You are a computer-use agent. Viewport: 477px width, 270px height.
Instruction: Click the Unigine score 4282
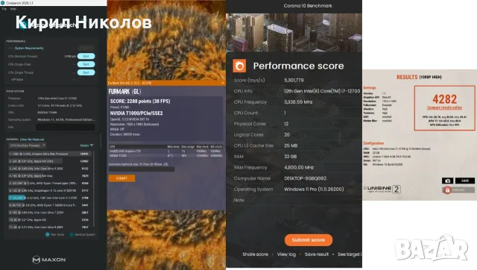click(445, 99)
